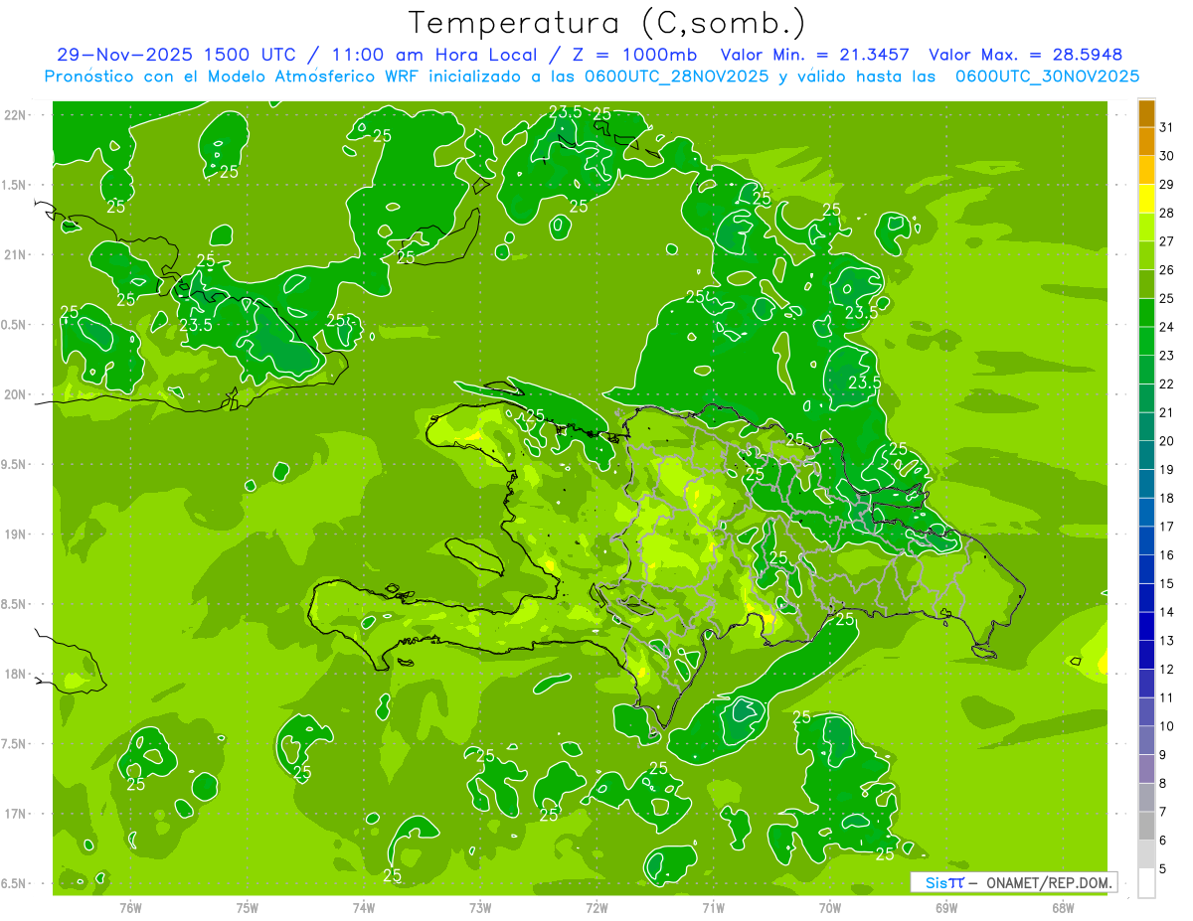Click the '19N' latitude label
Image resolution: width=1193 pixels, height=921 pixels.
click(x=16, y=535)
